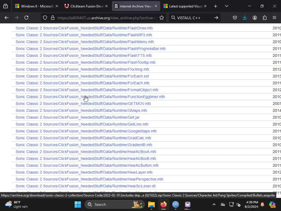The image size is (281, 211).
Task: Open the ForEach.mfx file link
Action: tap(83, 83)
